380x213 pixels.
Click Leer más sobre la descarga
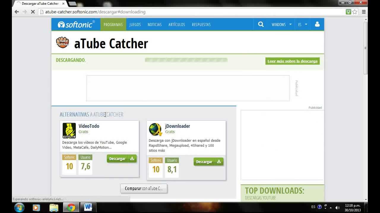(x=292, y=61)
